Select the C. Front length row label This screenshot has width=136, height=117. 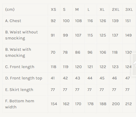[x=20, y=67]
